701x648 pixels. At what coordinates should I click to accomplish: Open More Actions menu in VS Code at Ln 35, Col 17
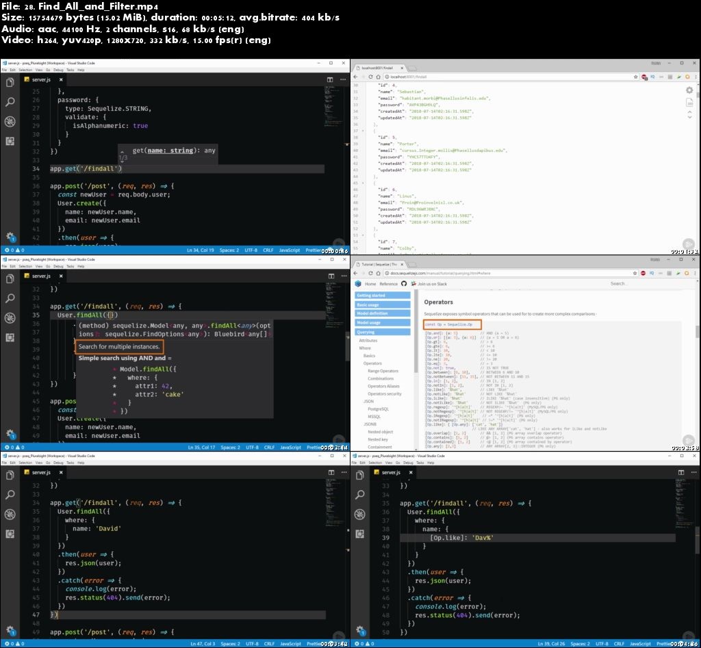344,276
